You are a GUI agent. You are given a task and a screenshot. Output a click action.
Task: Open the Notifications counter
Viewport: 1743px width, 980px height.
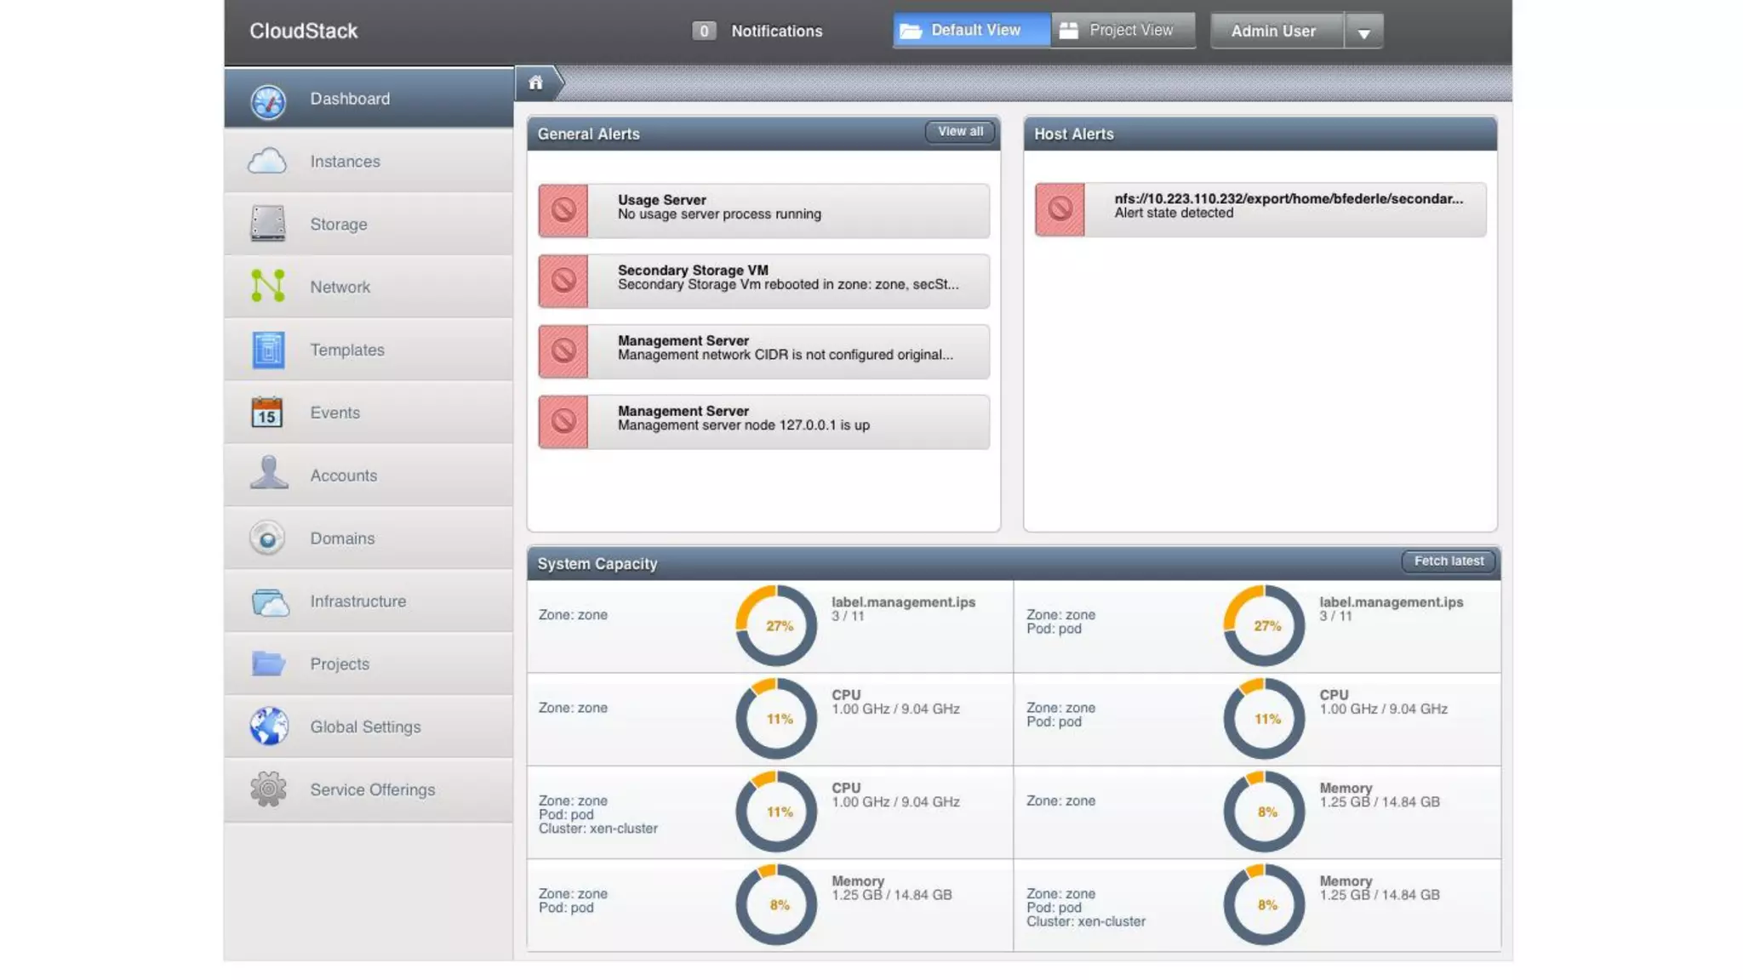(x=704, y=31)
